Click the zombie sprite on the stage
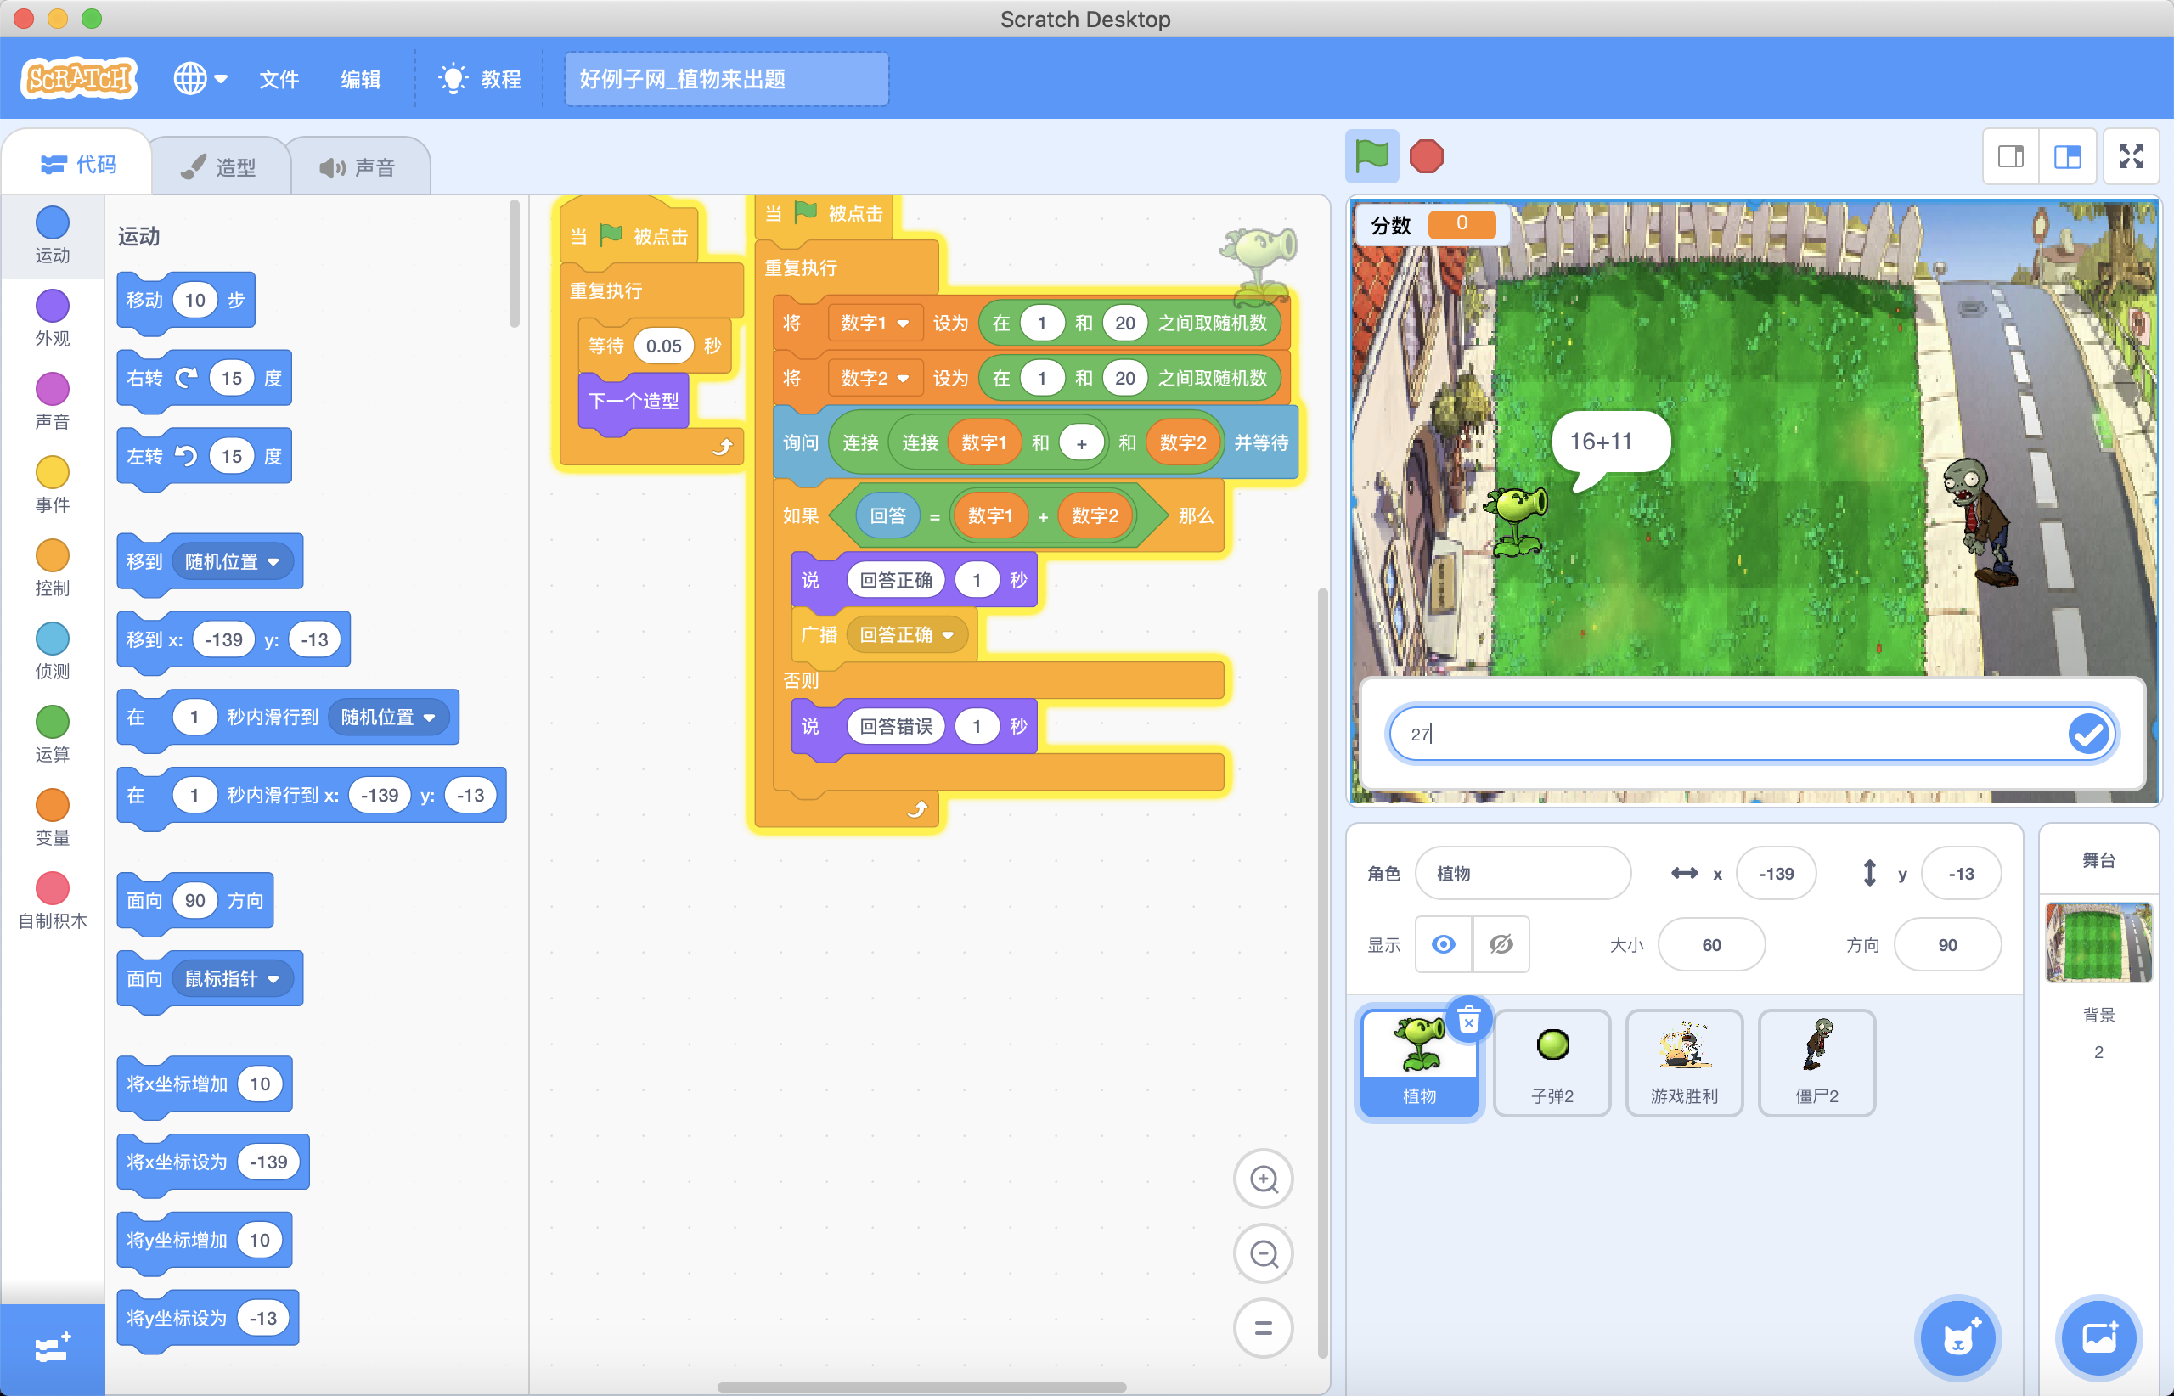Image resolution: width=2174 pixels, height=1396 pixels. coord(1980,522)
